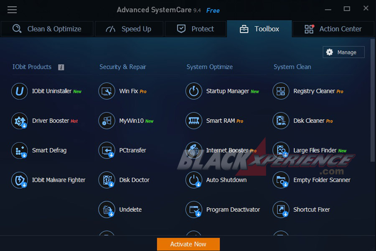The image size is (376, 251).
Task: Click the System Clean heading
Action: [x=292, y=67]
